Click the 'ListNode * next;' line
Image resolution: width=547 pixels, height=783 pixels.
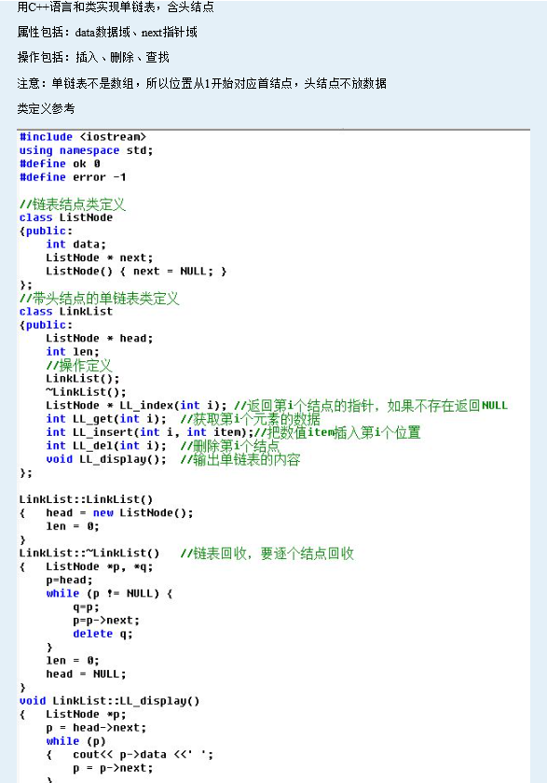(99, 259)
